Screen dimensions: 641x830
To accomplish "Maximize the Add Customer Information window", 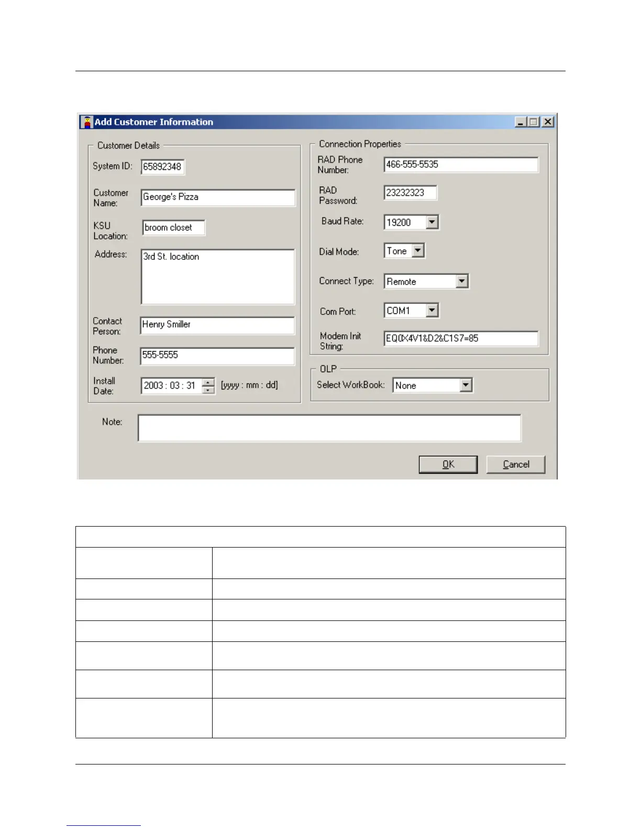I will click(x=534, y=122).
